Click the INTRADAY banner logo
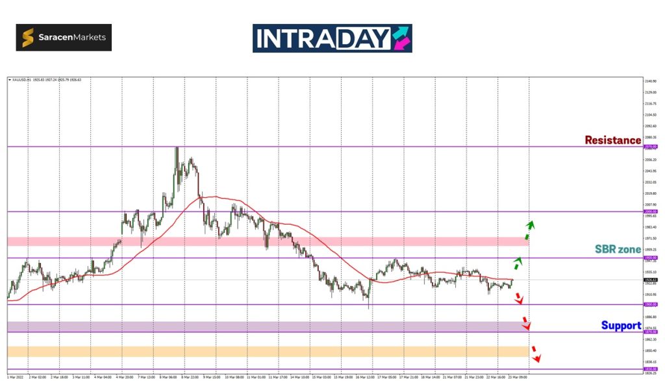Screen dimensions: 665x381 tap(332, 38)
